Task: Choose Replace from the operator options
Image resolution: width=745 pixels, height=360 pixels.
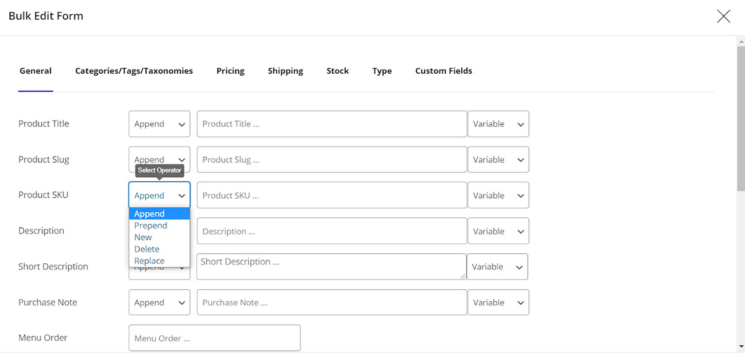Action: point(150,261)
